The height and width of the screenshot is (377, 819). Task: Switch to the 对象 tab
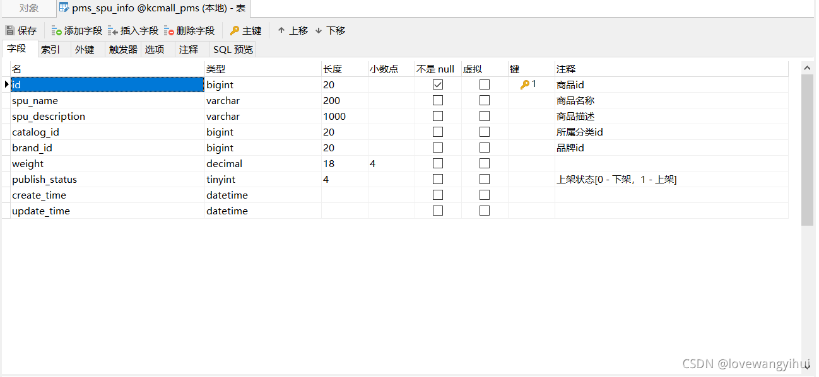[x=27, y=8]
